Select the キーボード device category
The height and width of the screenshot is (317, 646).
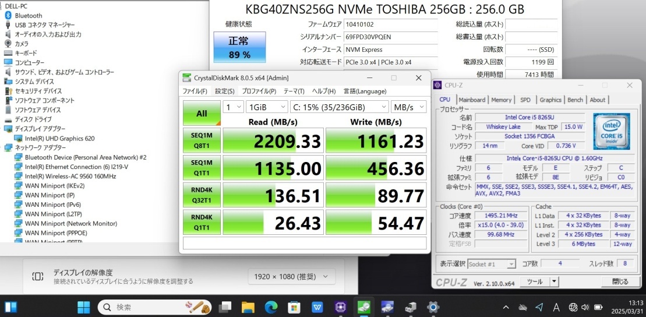(x=26, y=53)
